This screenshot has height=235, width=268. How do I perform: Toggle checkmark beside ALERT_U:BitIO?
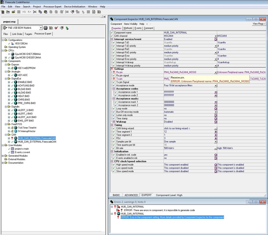pyautogui.click(x=12, y=110)
